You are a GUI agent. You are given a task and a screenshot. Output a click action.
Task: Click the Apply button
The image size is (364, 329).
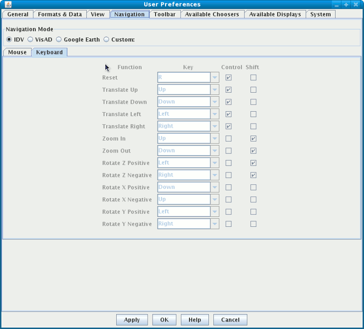click(132, 320)
